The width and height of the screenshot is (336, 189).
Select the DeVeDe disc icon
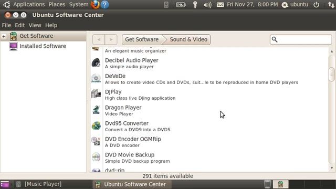click(x=96, y=78)
